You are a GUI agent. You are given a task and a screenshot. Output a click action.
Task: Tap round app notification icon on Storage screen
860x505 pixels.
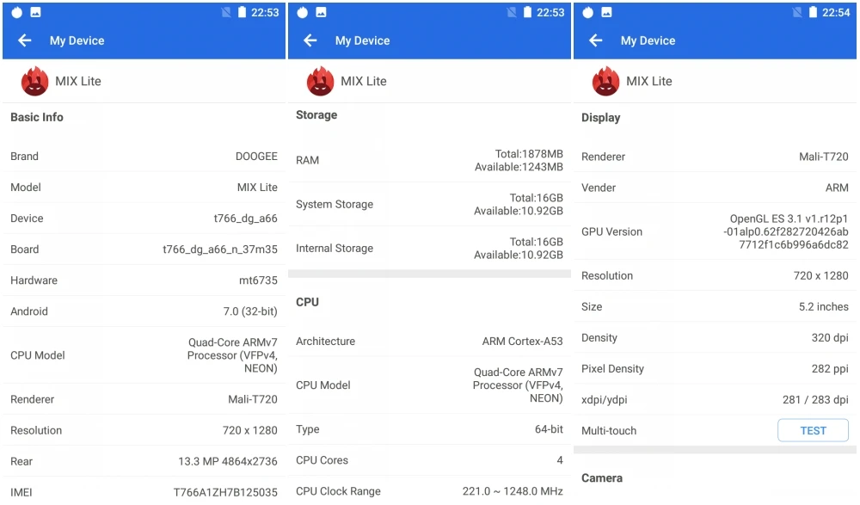pos(303,12)
